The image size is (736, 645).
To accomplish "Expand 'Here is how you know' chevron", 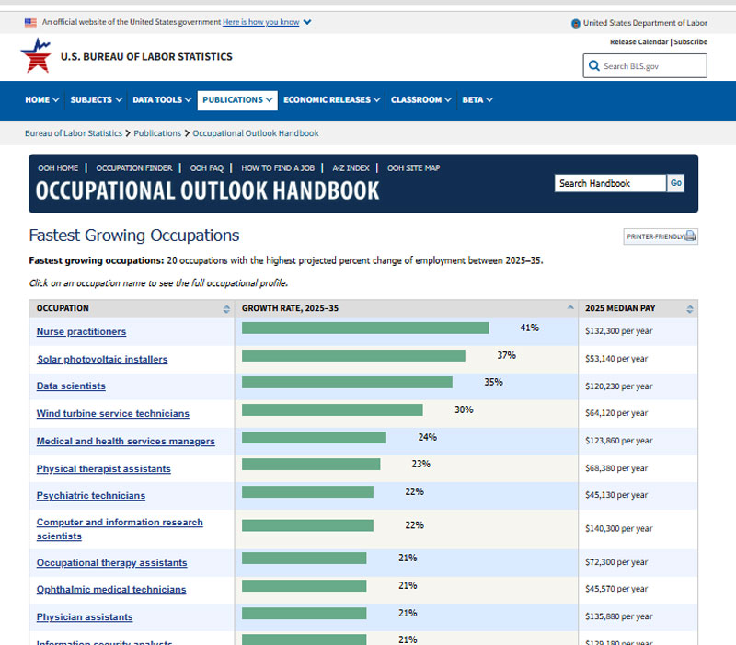I will pyautogui.click(x=307, y=22).
